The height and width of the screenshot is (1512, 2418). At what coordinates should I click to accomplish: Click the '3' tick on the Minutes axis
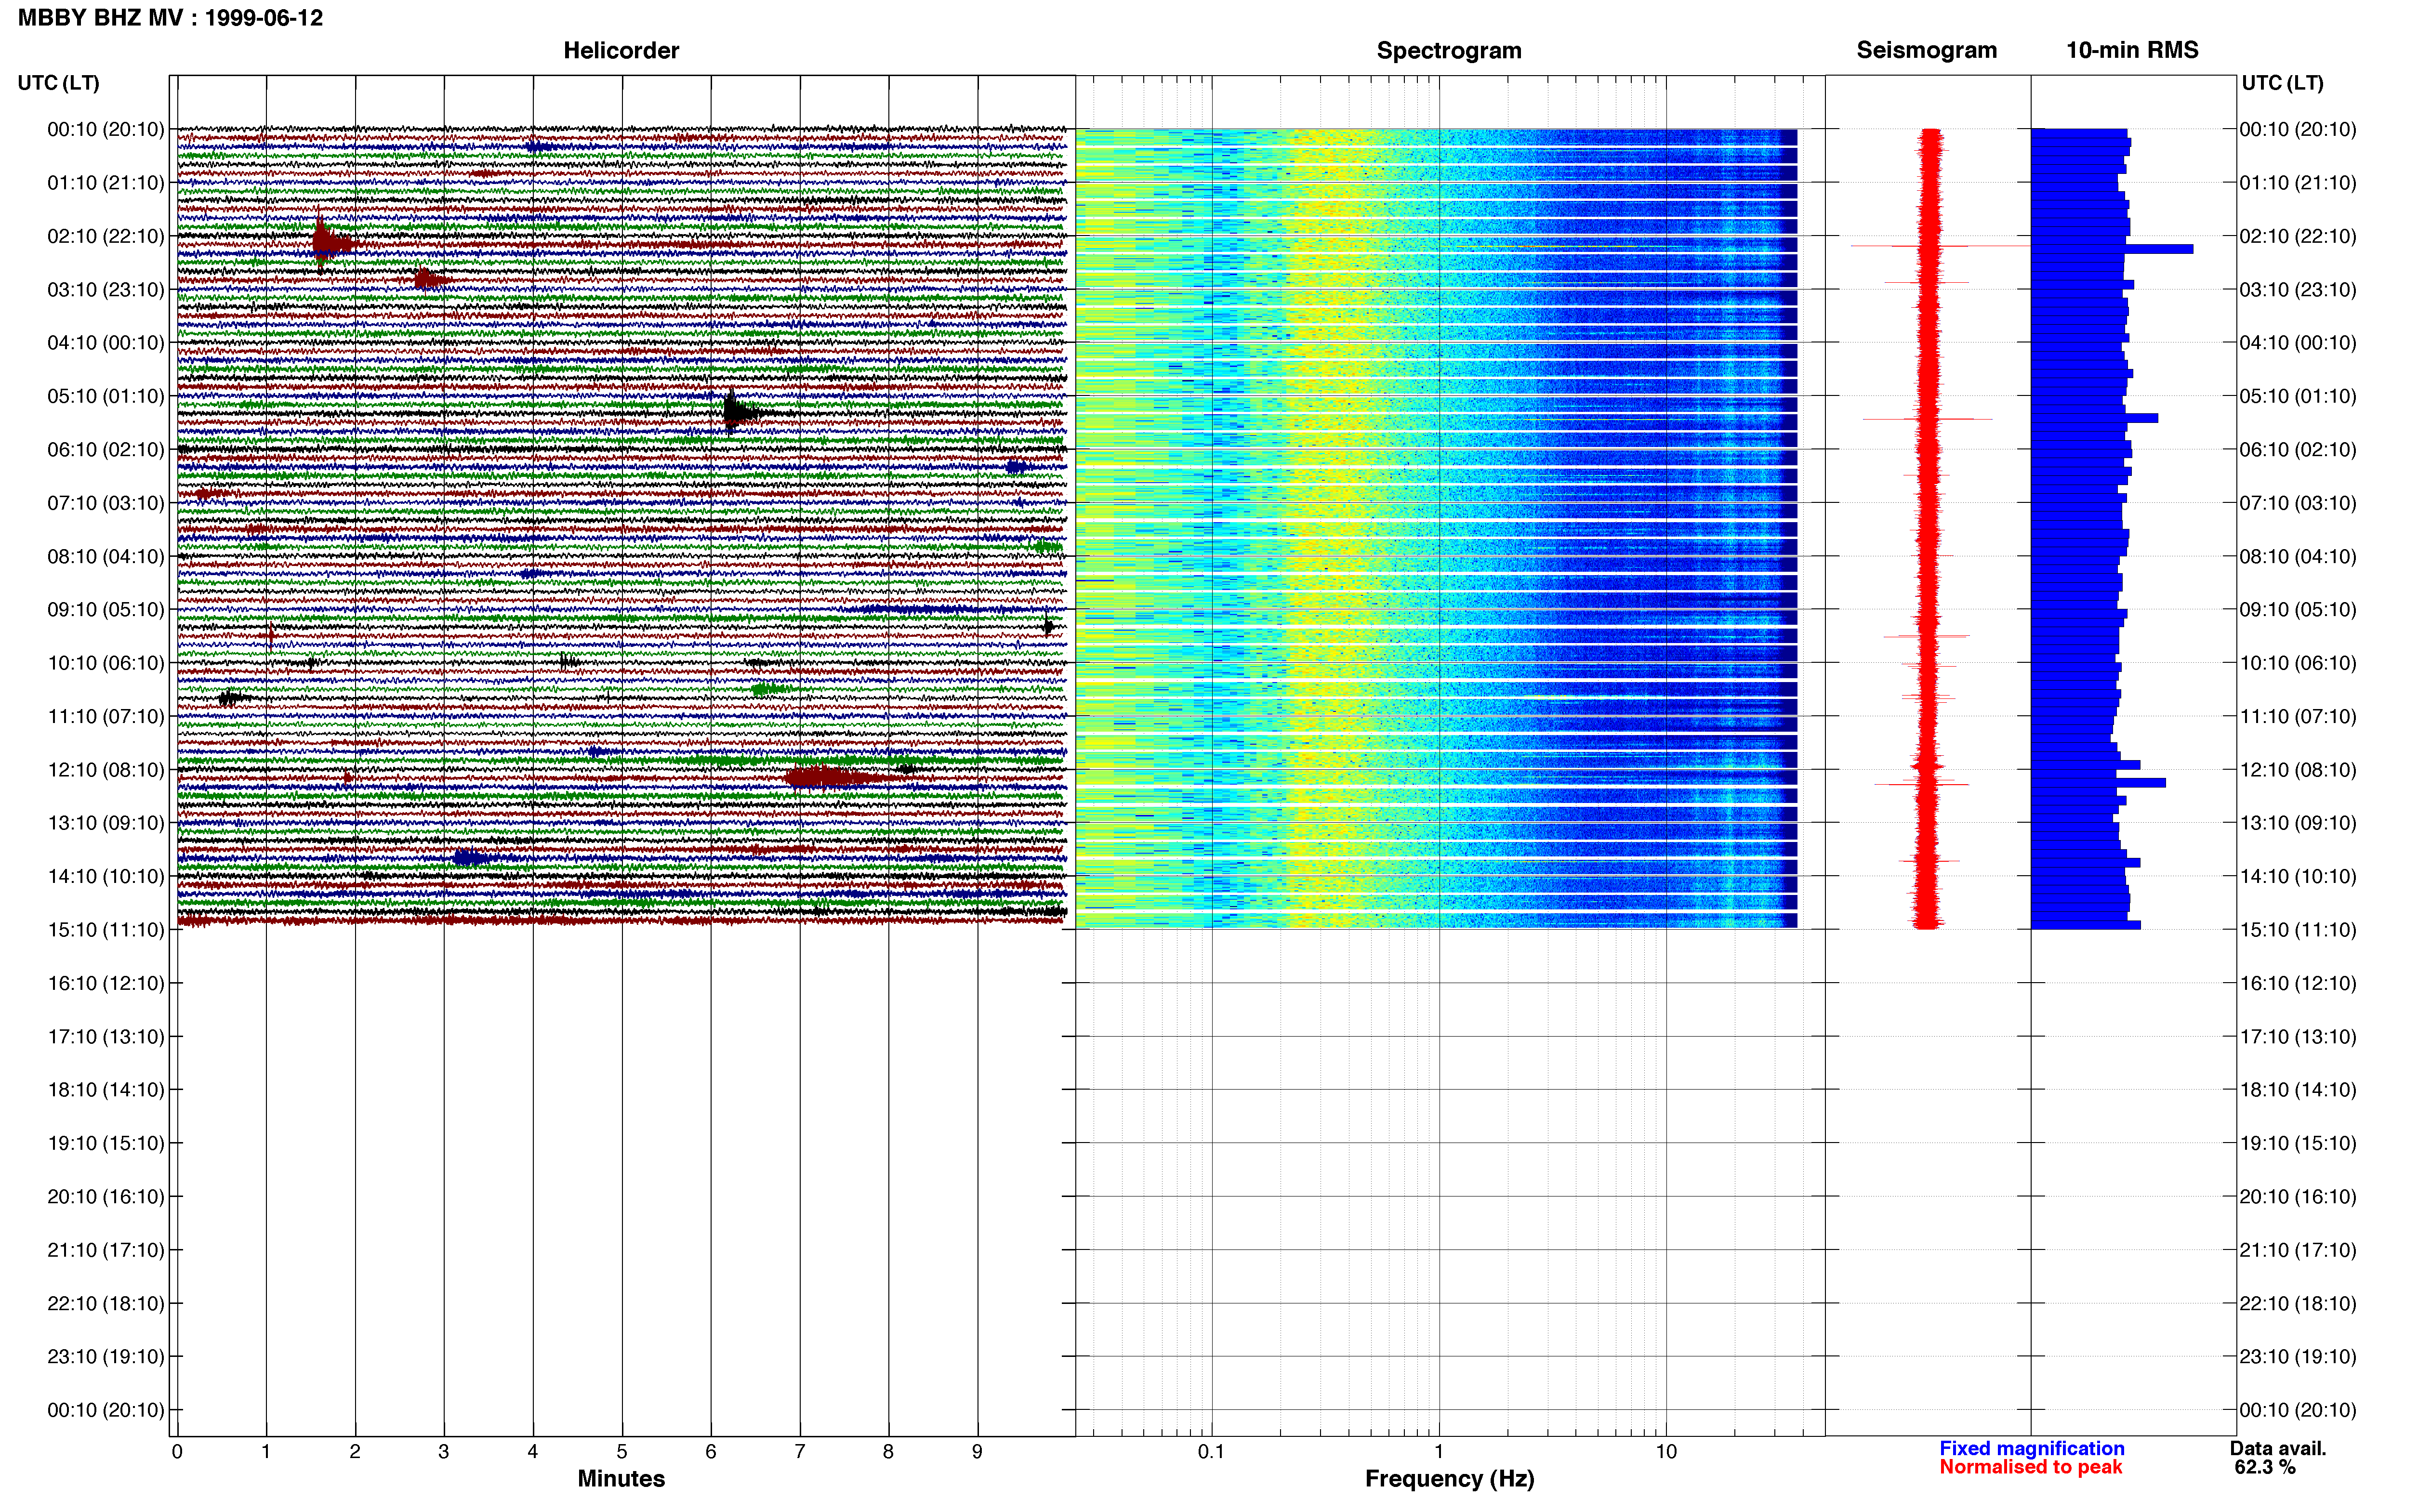coord(444,1452)
